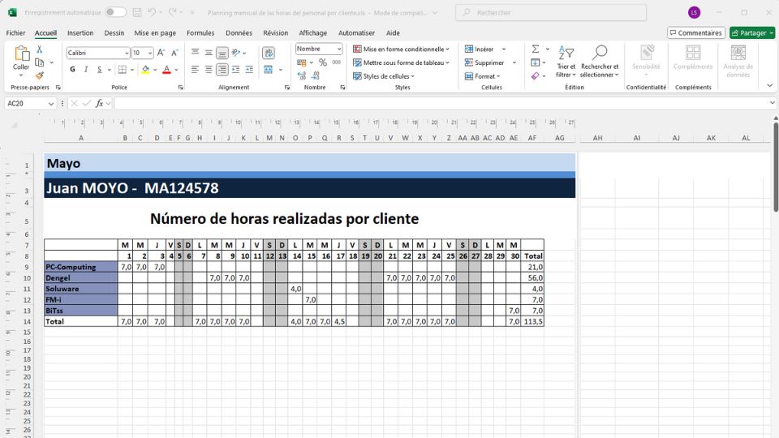The image size is (779, 438).
Task: Click the Clear eraser icon
Action: [535, 76]
